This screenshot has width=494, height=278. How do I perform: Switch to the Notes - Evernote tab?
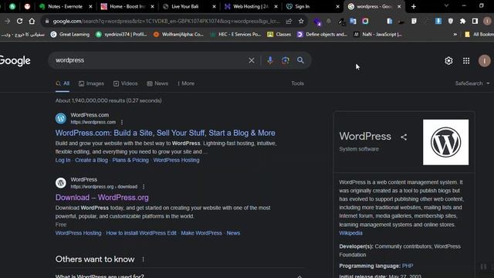(65, 6)
